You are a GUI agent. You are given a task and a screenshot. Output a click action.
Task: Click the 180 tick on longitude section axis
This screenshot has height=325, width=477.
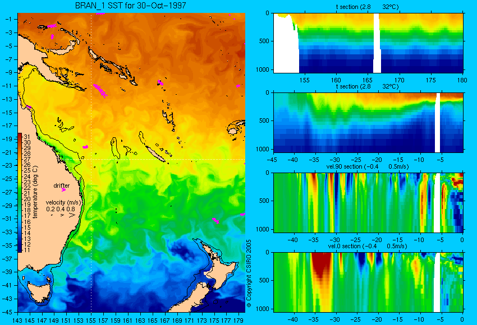coord(462,80)
